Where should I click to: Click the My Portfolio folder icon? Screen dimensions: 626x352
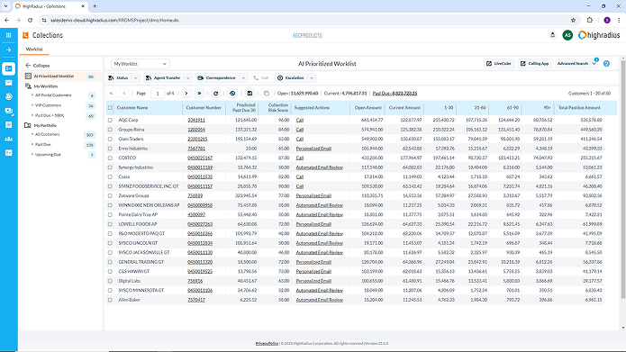(28, 125)
